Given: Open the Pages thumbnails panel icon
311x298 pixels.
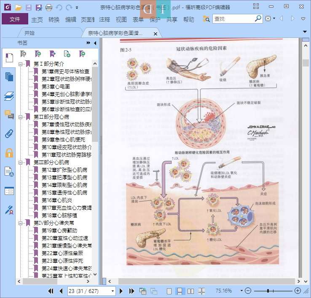Looking at the screenshot, I should pyautogui.click(x=9, y=77).
